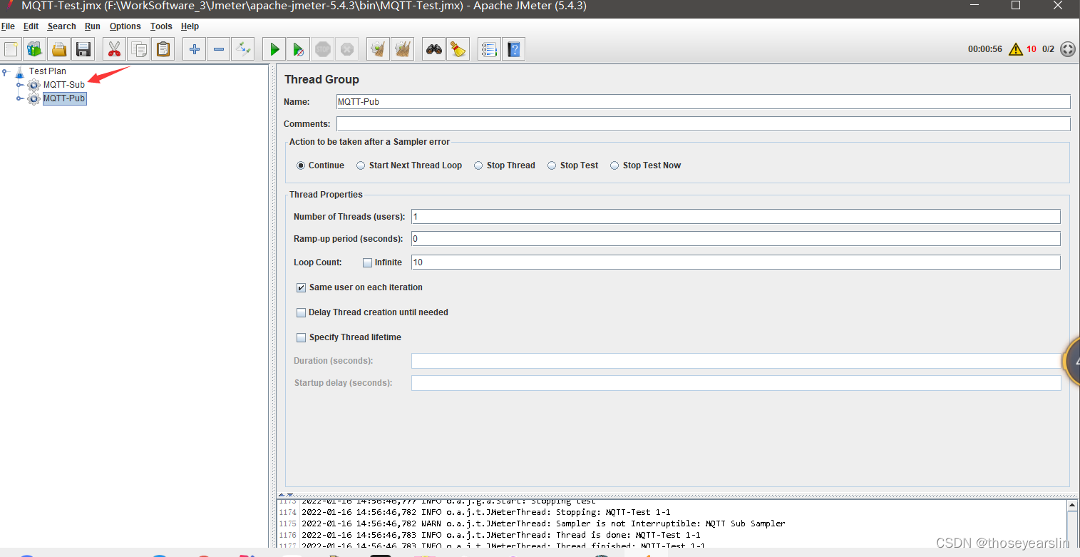Toggle the Infinite loop checkbox
Image resolution: width=1080 pixels, height=557 pixels.
(x=367, y=262)
